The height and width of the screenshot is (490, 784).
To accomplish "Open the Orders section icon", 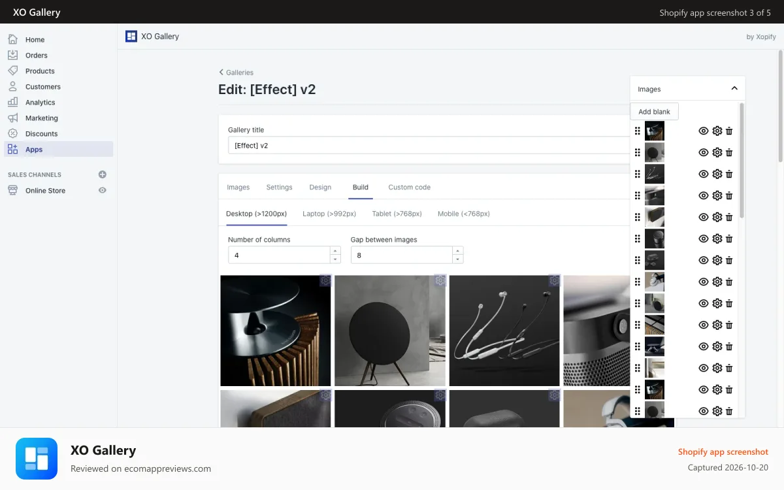I will [x=13, y=55].
